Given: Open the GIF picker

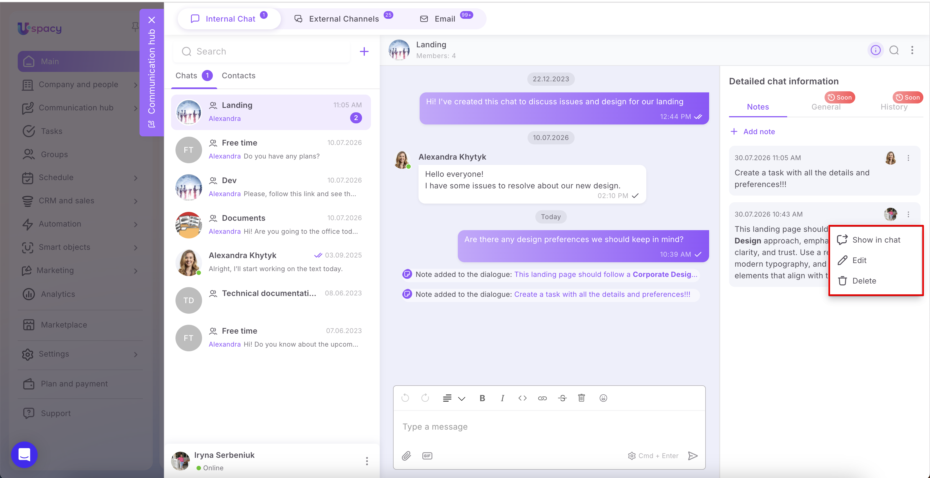Looking at the screenshot, I should pyautogui.click(x=427, y=456).
